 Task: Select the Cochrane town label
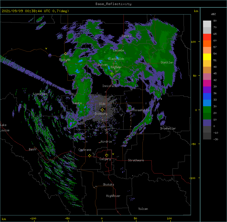[x=85, y=150]
